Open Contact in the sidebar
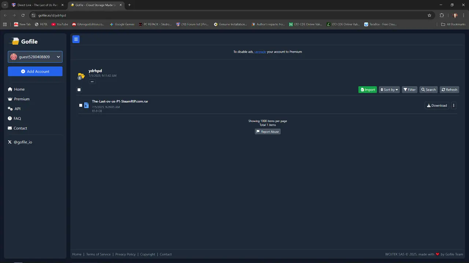 tap(18, 128)
